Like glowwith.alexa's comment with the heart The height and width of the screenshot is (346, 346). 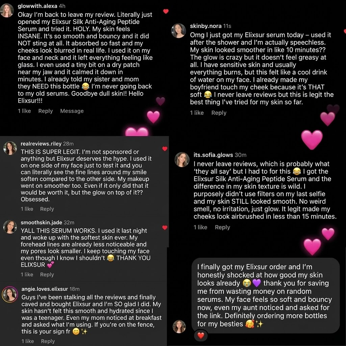(x=166, y=11)
